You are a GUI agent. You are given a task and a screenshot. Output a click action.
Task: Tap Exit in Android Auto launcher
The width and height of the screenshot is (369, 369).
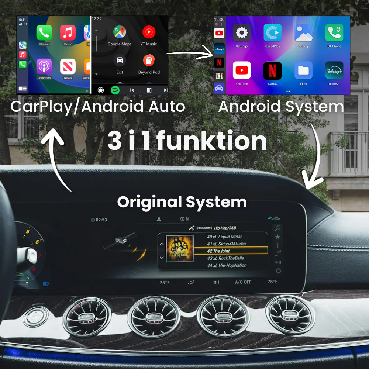point(120,60)
